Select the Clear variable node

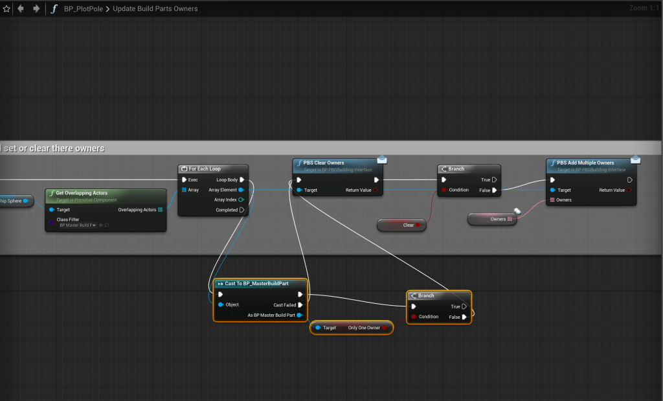click(401, 225)
